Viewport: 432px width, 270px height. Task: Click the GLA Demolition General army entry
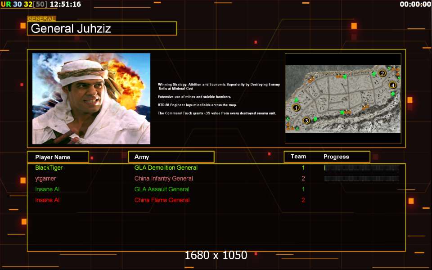pos(166,167)
